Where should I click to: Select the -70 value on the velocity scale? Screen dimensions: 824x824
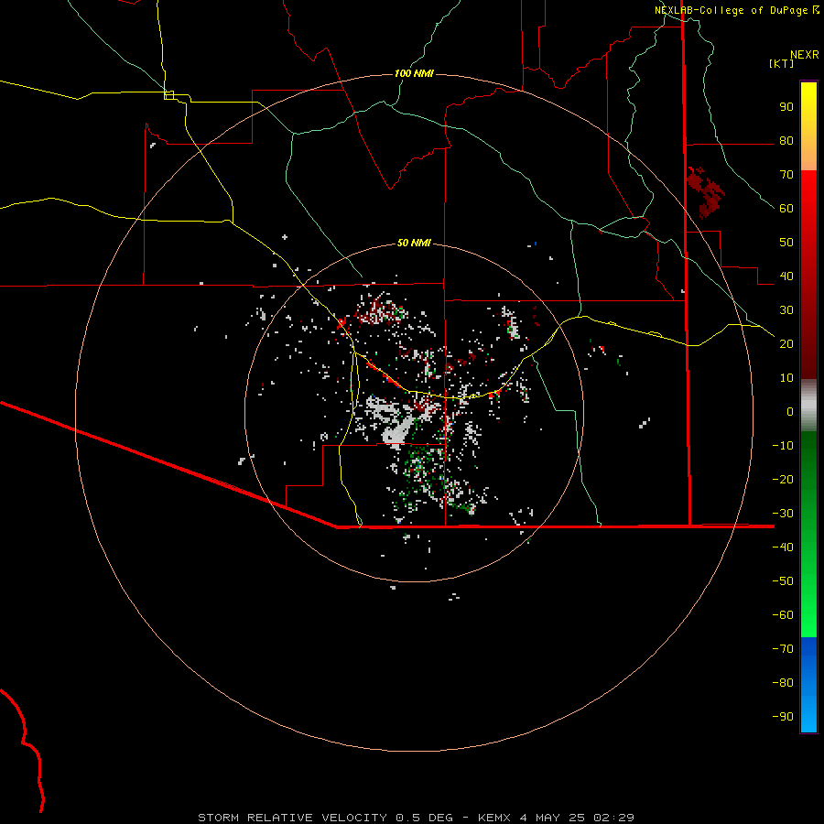pyautogui.click(x=783, y=648)
